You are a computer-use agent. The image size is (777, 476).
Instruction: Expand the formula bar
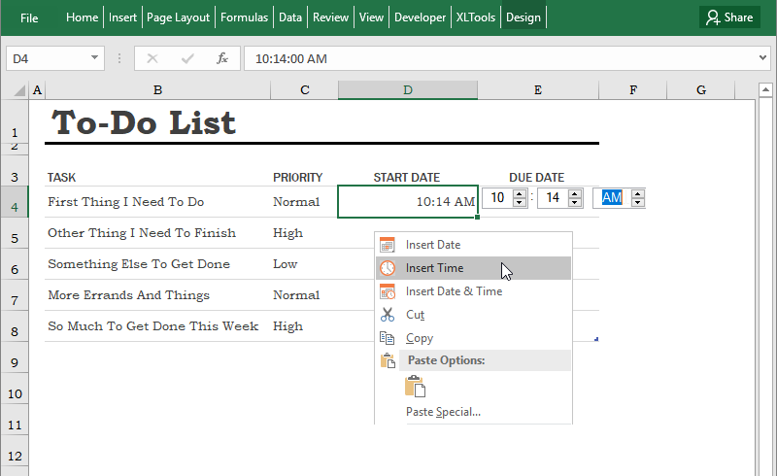(x=762, y=58)
